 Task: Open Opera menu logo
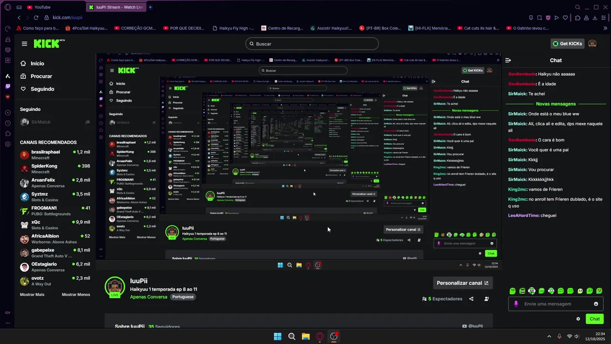(7, 7)
